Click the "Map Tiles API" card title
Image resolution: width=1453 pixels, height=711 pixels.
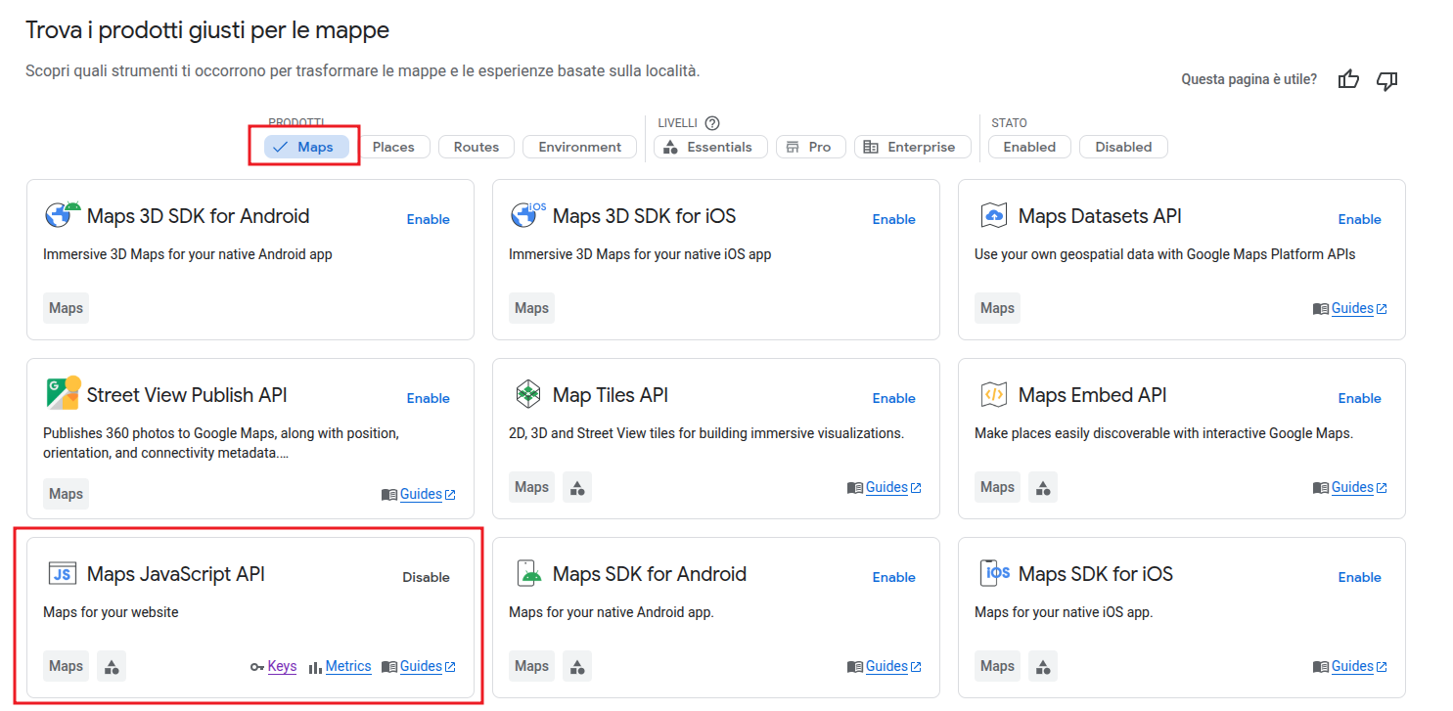click(611, 395)
